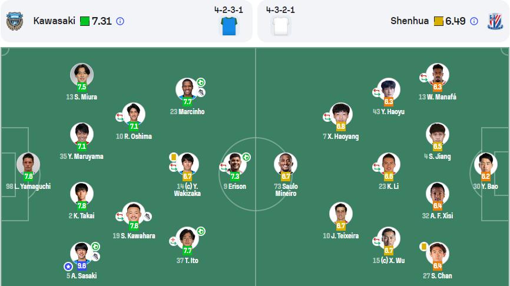Open info icon beside Kawasaki's 7.31 rating

[x=120, y=21]
